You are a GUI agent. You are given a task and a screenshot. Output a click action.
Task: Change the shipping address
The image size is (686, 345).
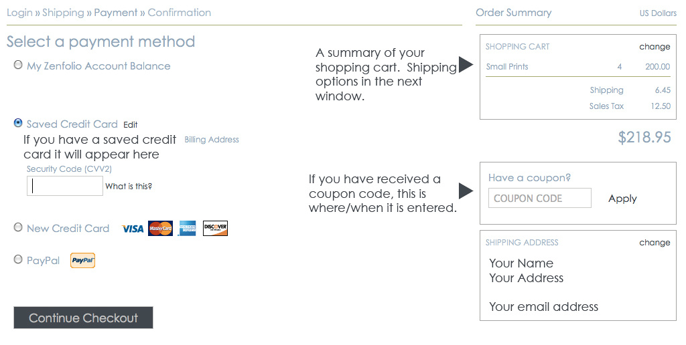655,243
